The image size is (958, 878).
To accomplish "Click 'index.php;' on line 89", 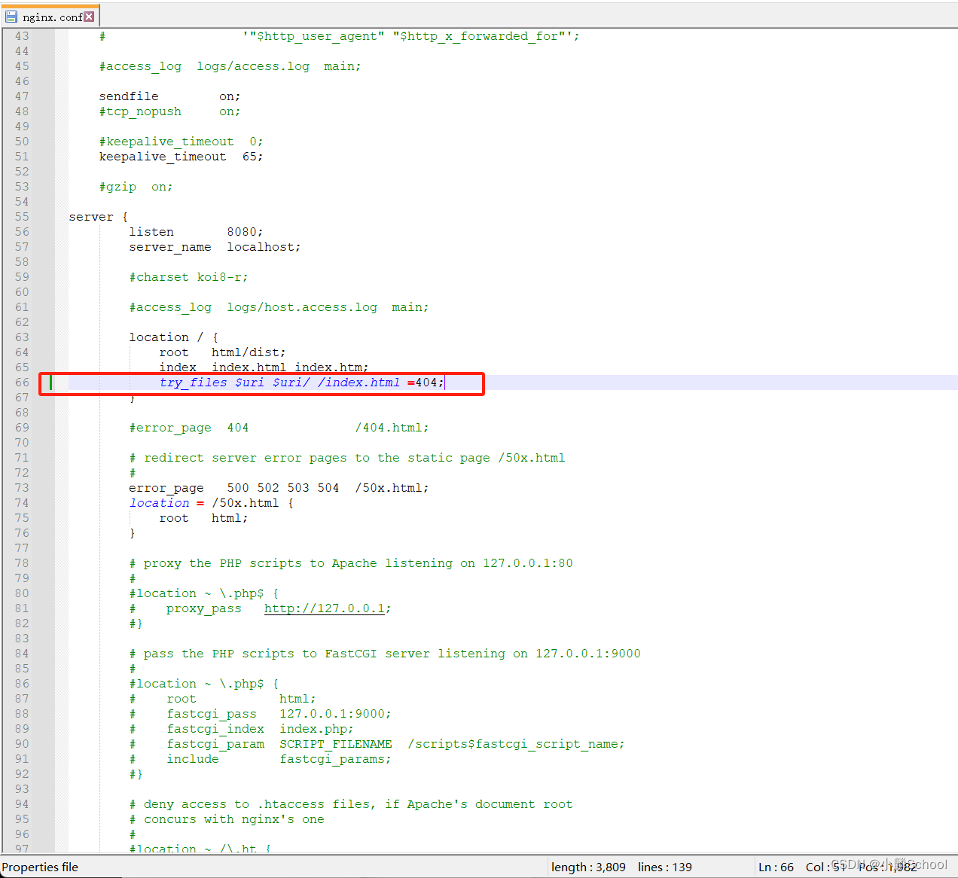I will pos(317,729).
